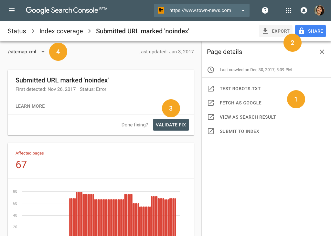Screen dimensions: 331x236
Task: Open the navigation hamburger menu
Action: [12, 10]
